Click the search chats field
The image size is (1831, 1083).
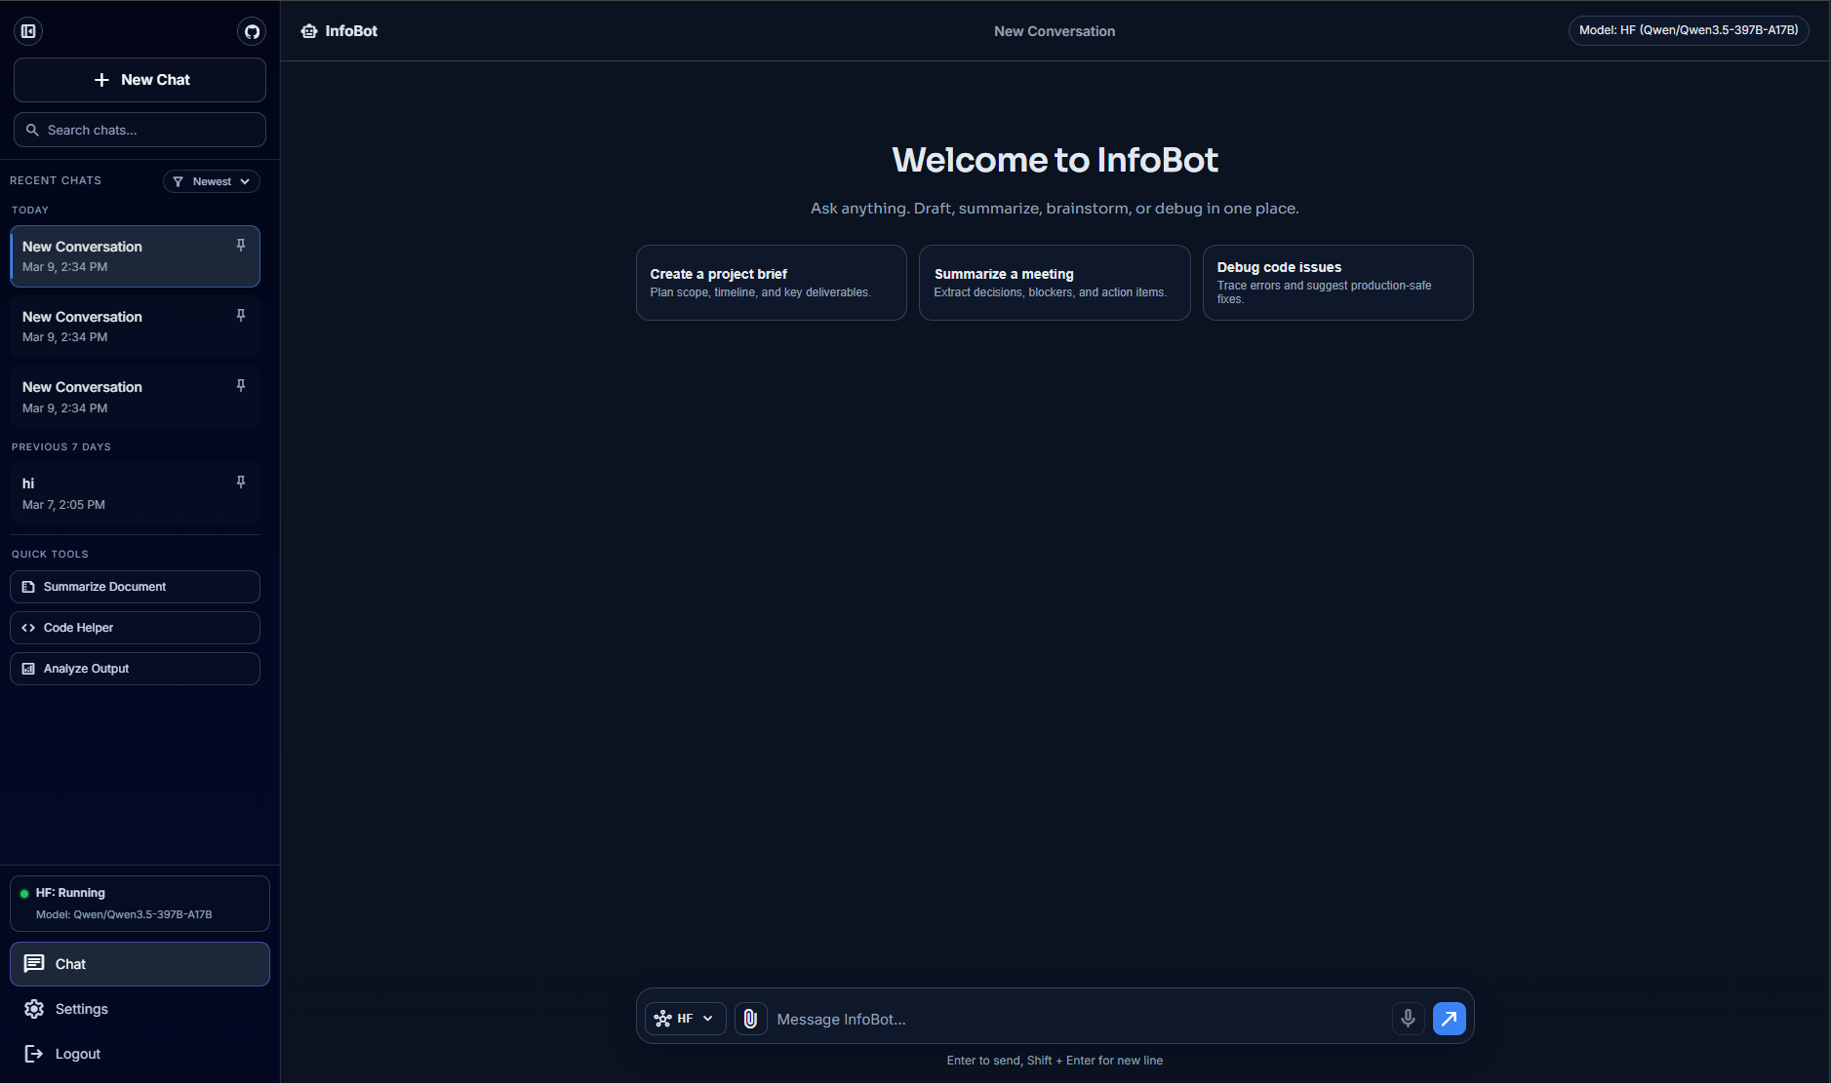pos(139,129)
